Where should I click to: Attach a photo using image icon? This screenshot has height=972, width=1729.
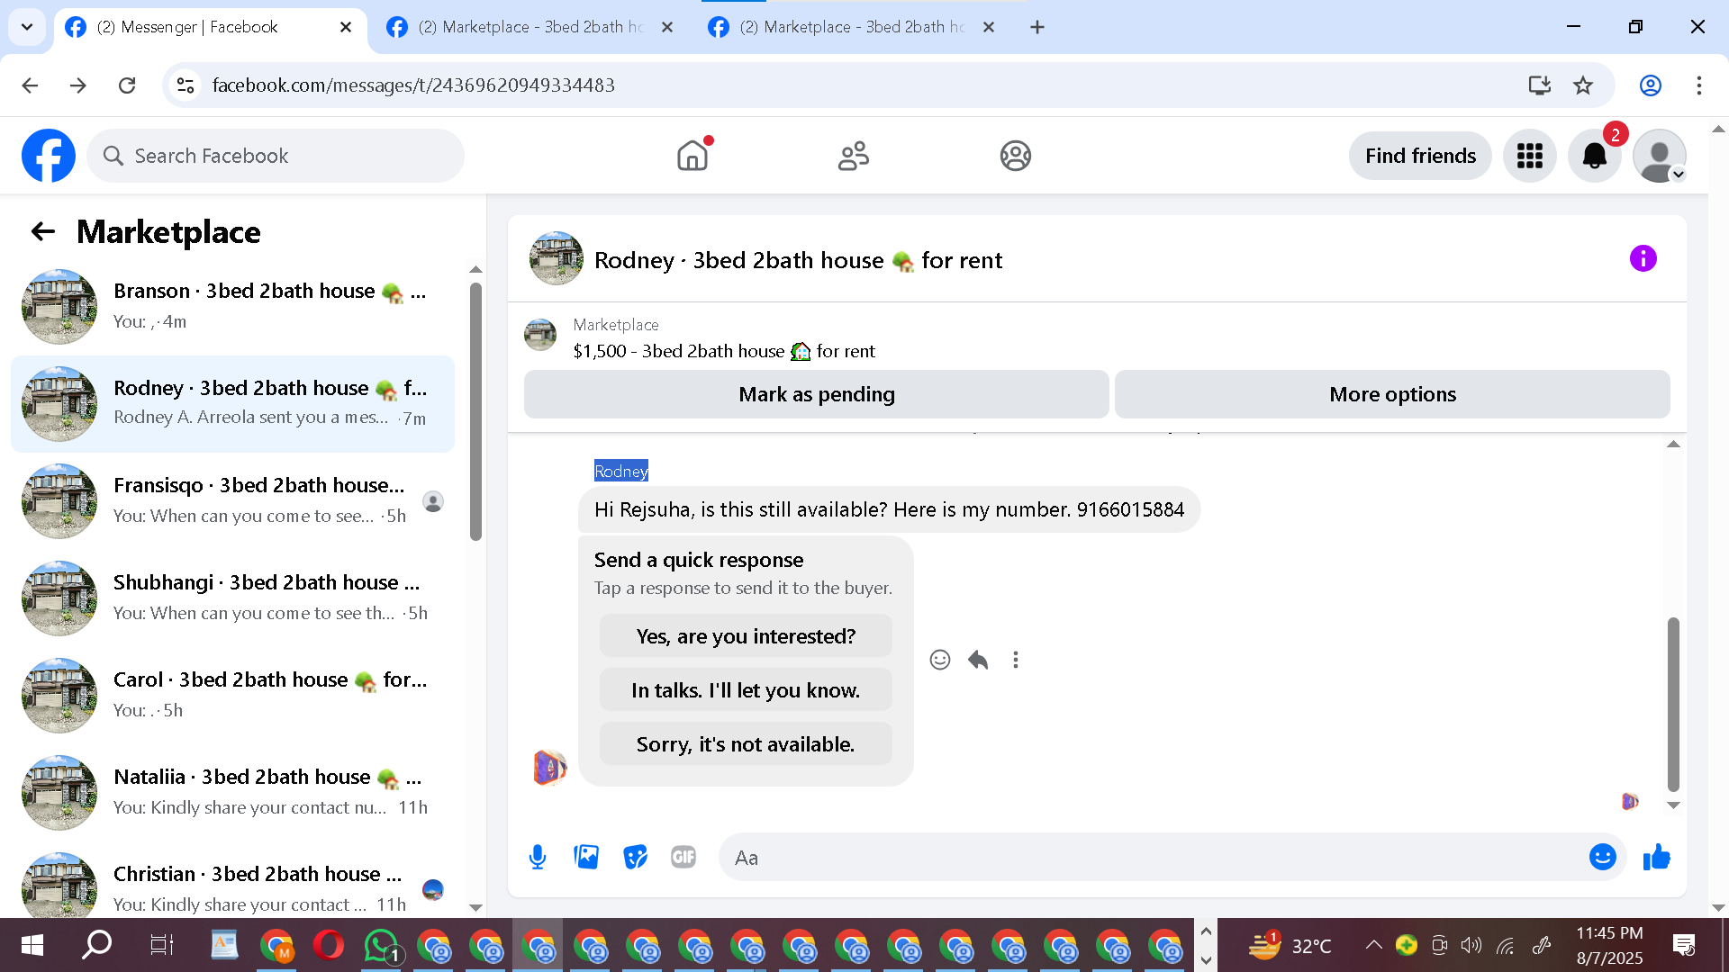[586, 857]
